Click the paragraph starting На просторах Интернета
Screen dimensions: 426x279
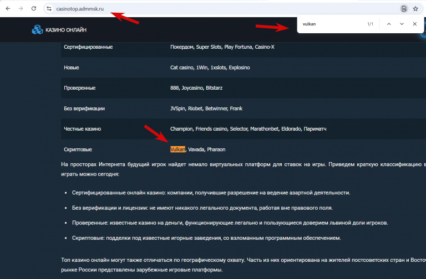[x=244, y=169]
